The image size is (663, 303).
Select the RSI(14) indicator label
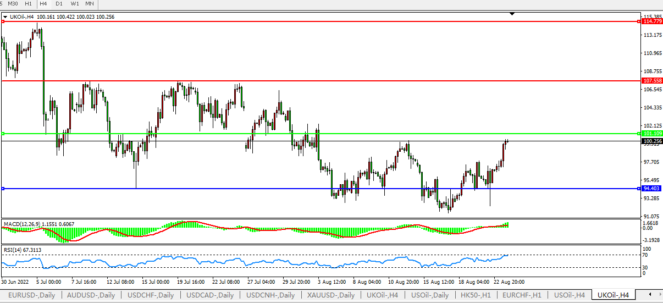(13, 250)
